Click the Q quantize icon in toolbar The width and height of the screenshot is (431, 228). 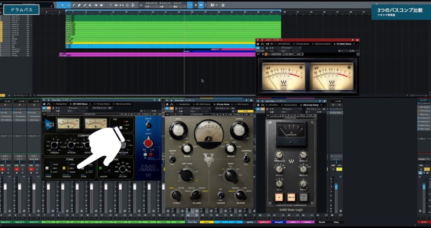(127, 5)
